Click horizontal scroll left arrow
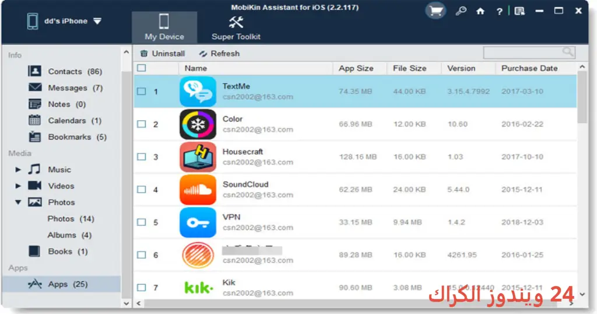 (x=139, y=303)
